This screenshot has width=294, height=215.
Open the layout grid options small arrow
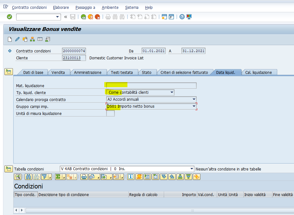click(x=122, y=177)
